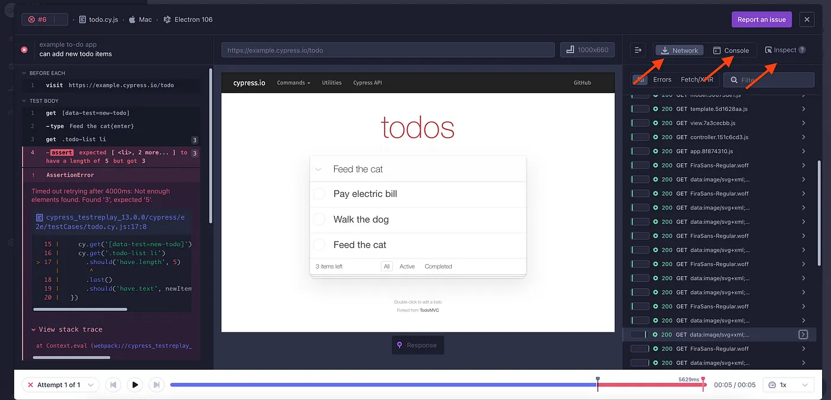The image size is (831, 400).
Task: Click the Response pin indicator below the app preview
Action: click(x=418, y=345)
